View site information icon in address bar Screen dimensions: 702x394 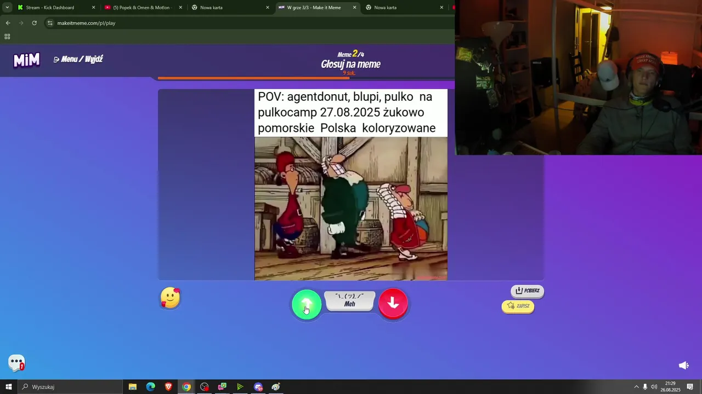[x=50, y=23]
